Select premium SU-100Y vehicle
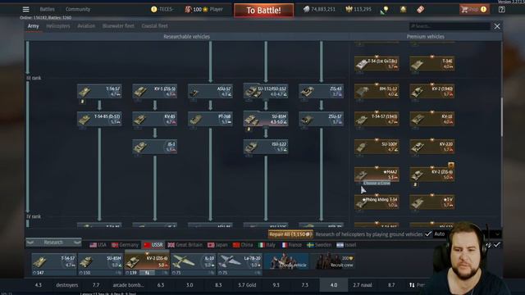525x295 pixels. (377, 147)
